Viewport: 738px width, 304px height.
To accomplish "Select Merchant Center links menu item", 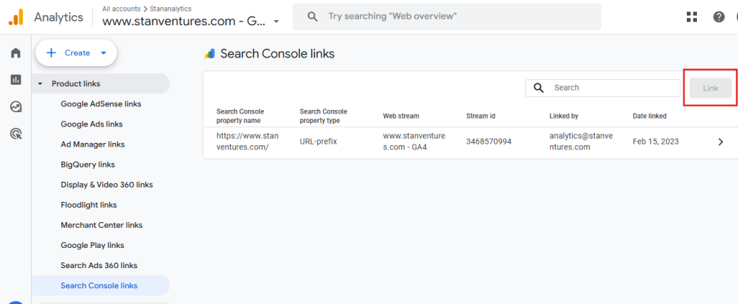I will [101, 225].
